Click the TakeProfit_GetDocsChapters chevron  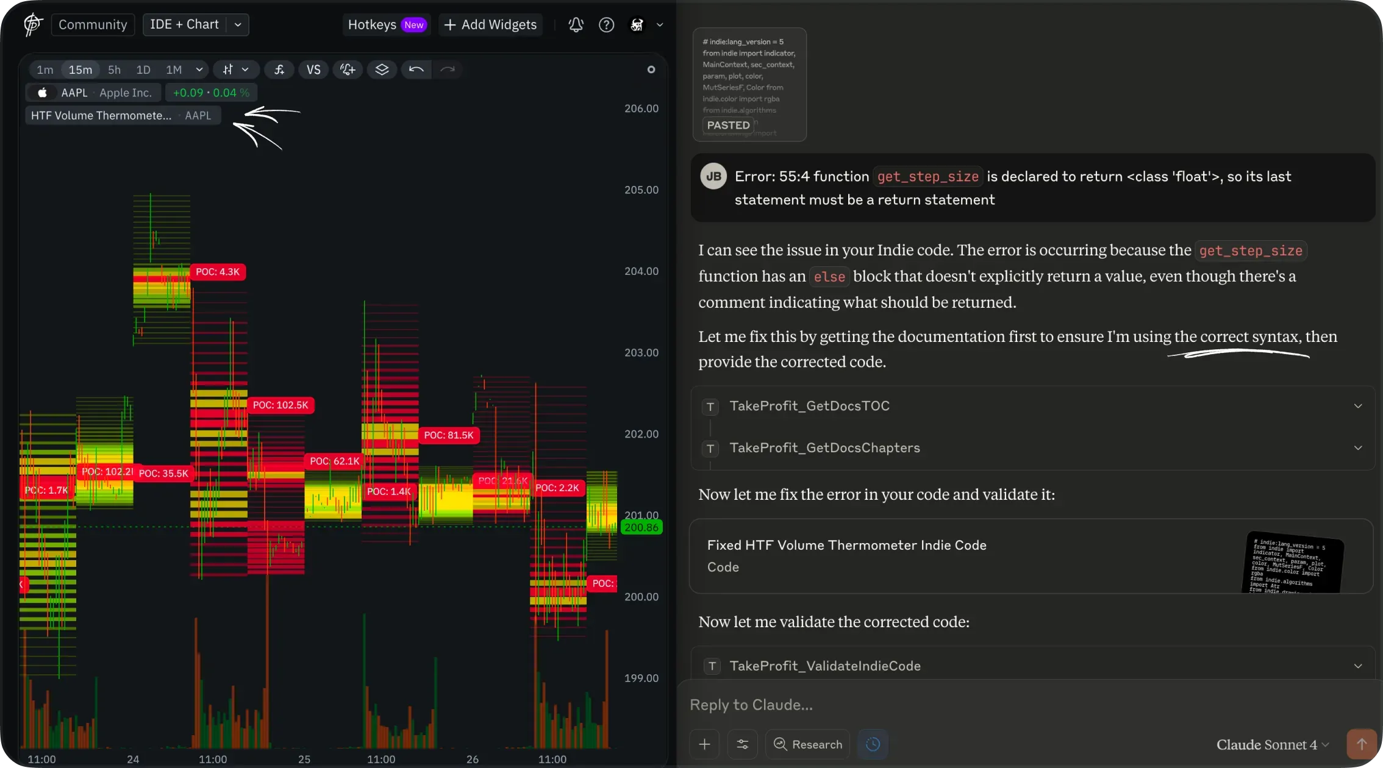point(1358,448)
